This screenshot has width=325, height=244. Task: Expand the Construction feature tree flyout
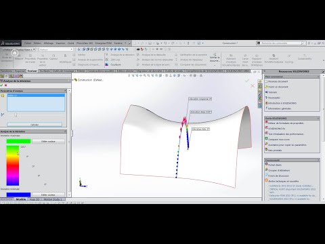pos(73,80)
